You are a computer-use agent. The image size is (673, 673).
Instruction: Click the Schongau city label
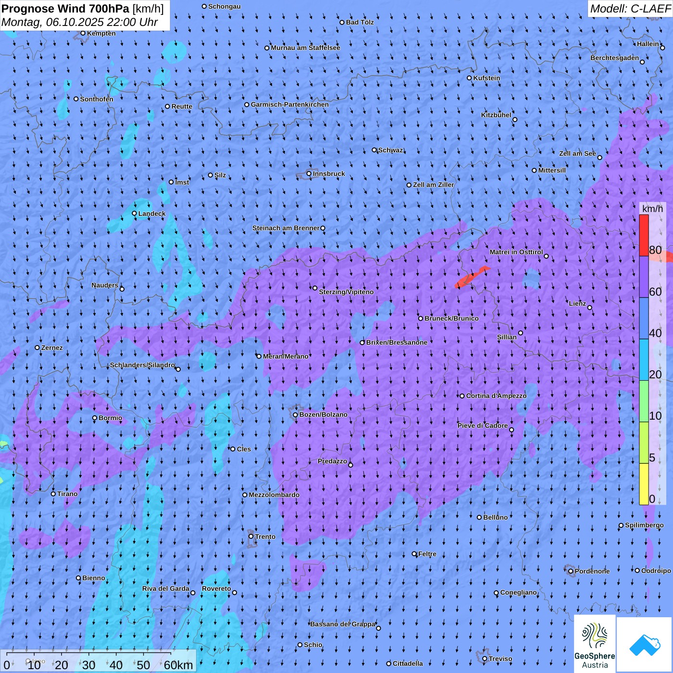pyautogui.click(x=224, y=6)
